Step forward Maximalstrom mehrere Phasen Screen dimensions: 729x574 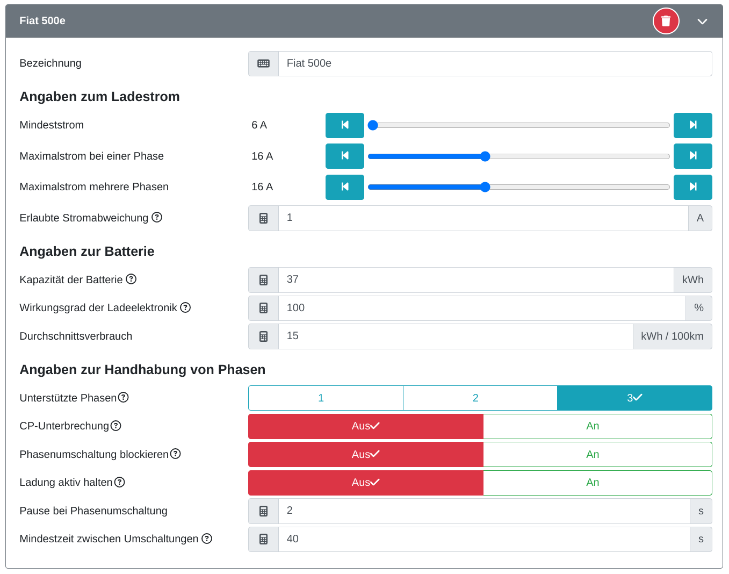pos(693,187)
